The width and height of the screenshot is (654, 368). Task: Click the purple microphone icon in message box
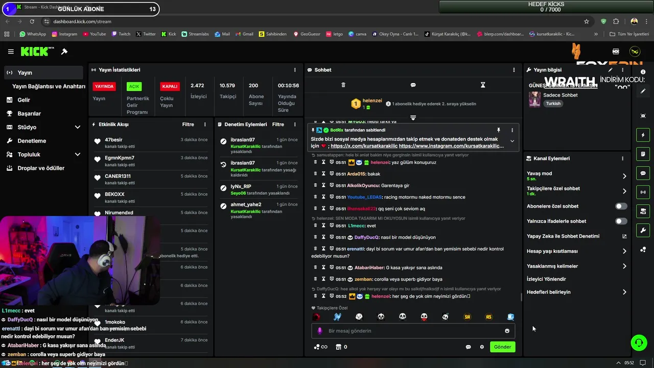pyautogui.click(x=320, y=331)
